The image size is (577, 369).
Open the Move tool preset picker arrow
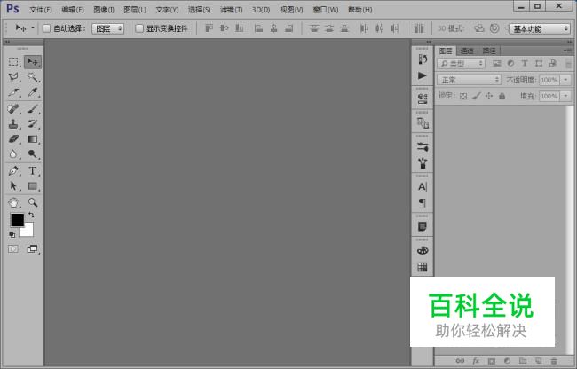[x=33, y=28]
